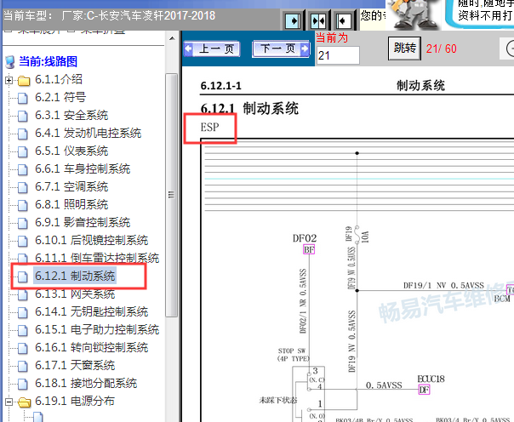This screenshot has height=422, width=514.
Task: Click the tree panel scroll-up arrow
Action: pyautogui.click(x=172, y=38)
